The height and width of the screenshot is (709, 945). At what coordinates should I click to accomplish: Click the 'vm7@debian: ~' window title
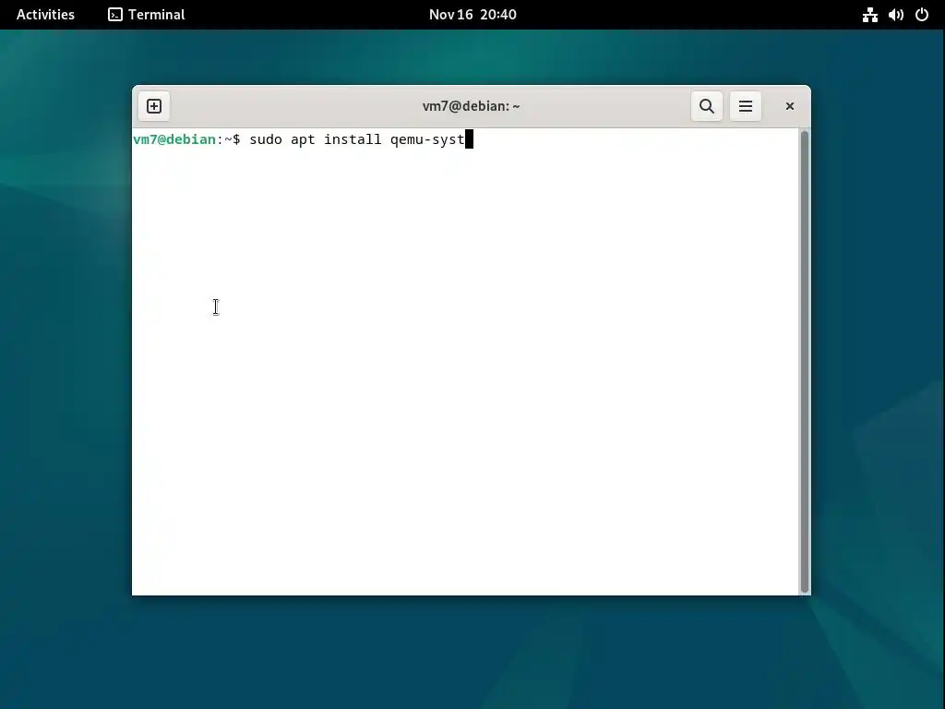(x=472, y=106)
